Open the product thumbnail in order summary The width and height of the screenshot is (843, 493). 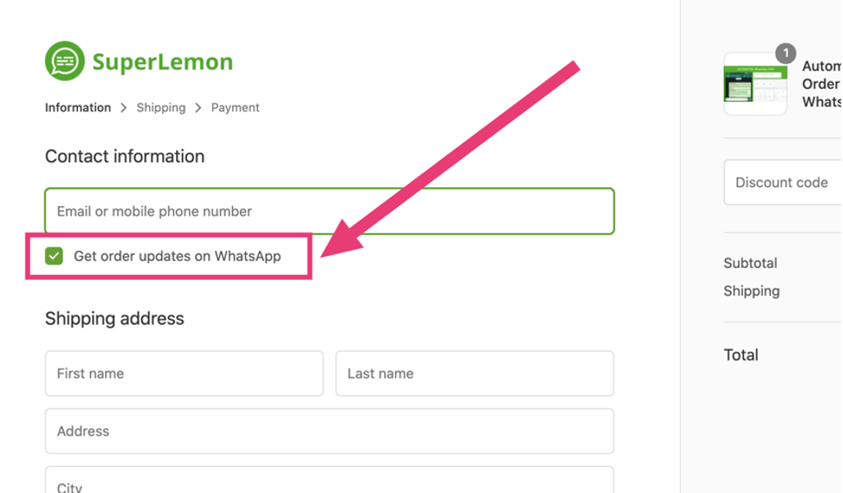click(x=755, y=84)
